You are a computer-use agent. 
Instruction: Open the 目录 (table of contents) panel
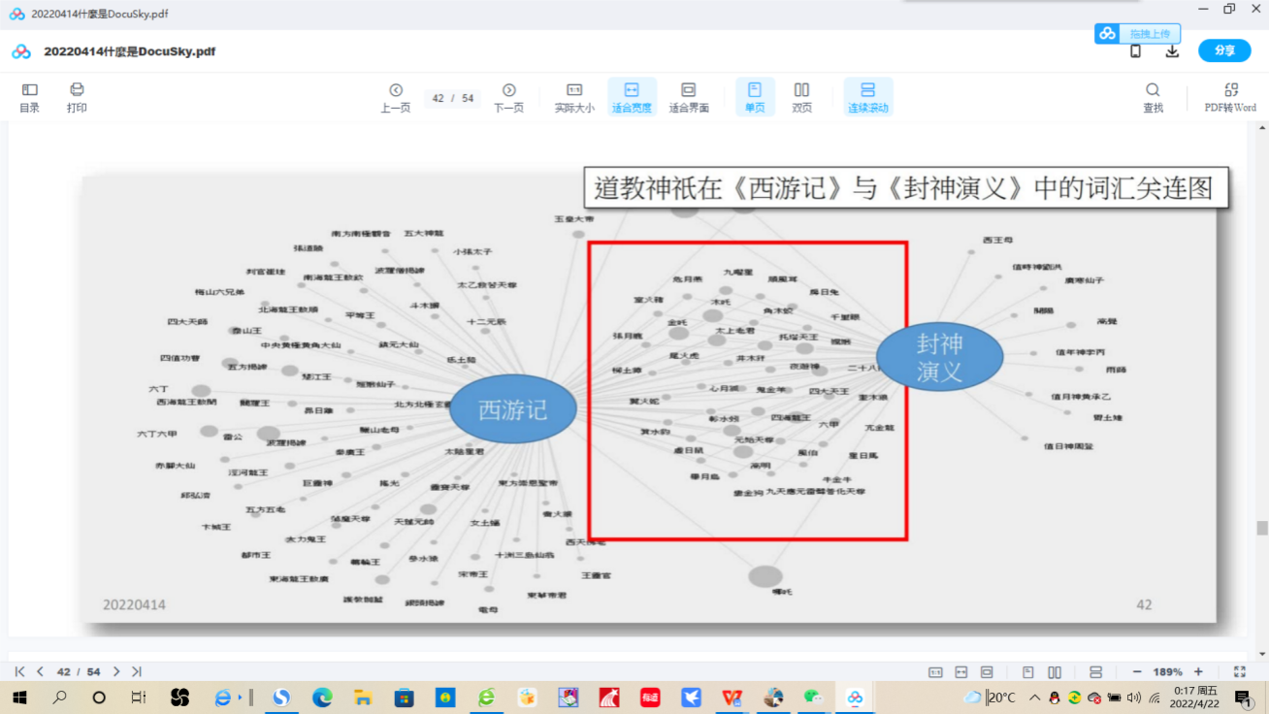click(29, 97)
